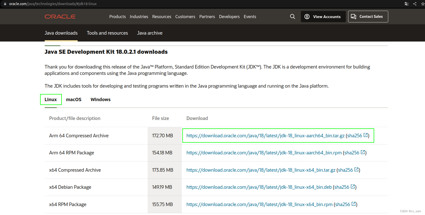Image resolution: width=425 pixels, height=215 pixels.
Task: Click the 'File size' column header
Action: (x=161, y=118)
